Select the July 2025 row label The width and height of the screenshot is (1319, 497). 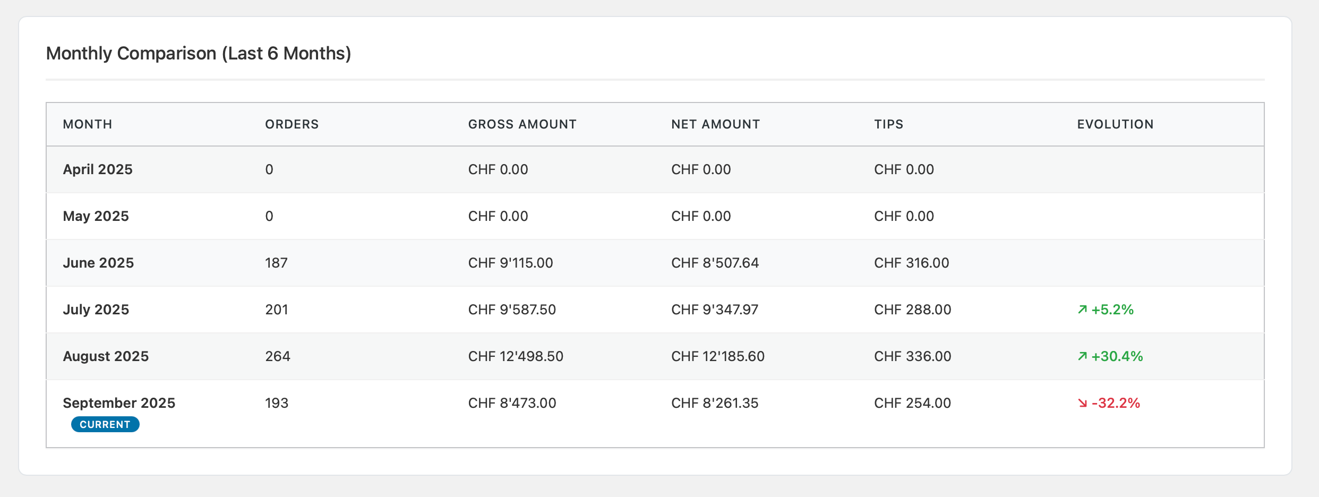point(96,310)
